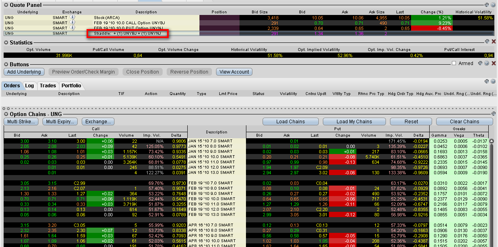Click the Vega column header
Viewport: 498px width, 247px height.
click(458, 135)
